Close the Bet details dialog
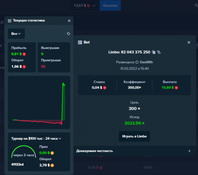Image resolution: width=198 pixels, height=175 pixels. coord(189,42)
